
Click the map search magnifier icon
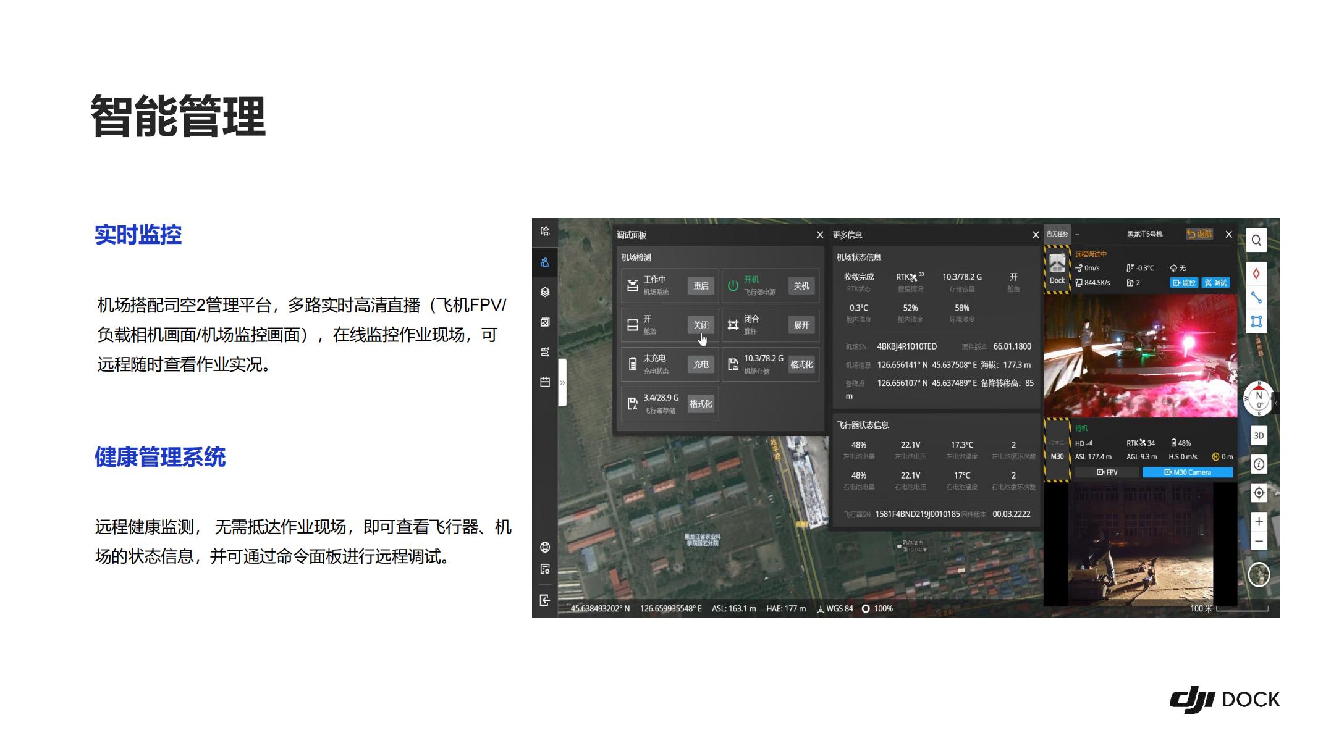tap(1256, 240)
